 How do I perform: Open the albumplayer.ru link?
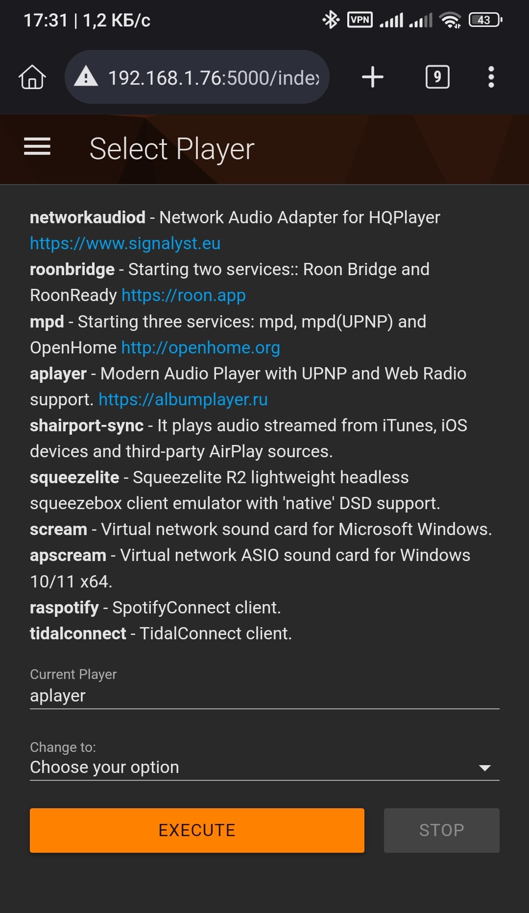pyautogui.click(x=183, y=399)
